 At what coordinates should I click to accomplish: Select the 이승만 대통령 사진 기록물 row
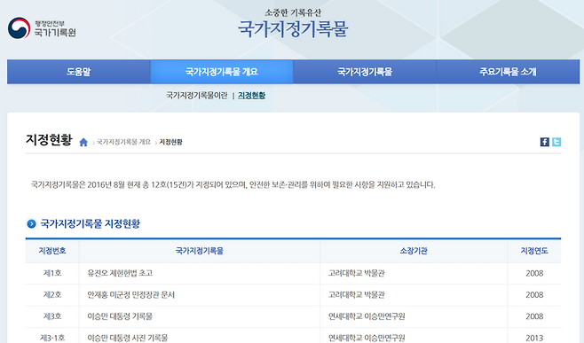(x=293, y=336)
